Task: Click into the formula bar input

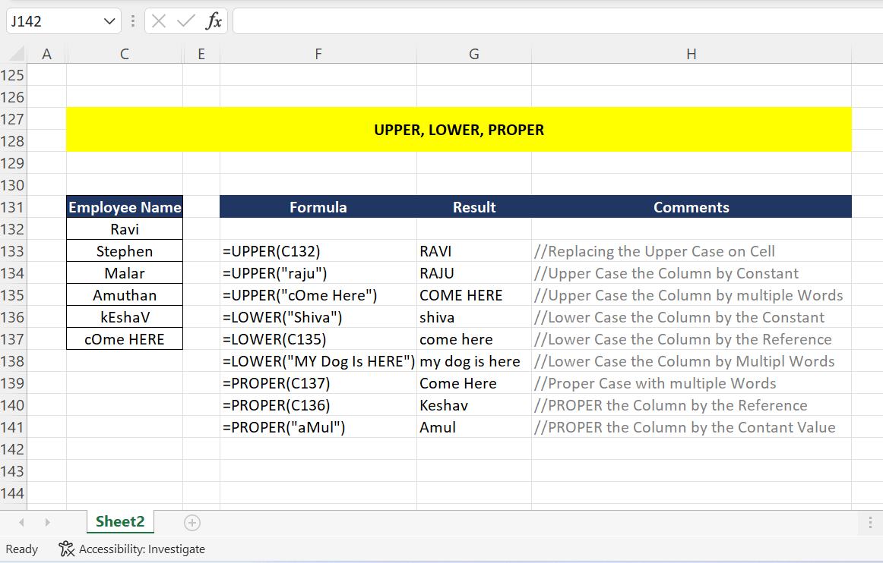Action: [558, 21]
